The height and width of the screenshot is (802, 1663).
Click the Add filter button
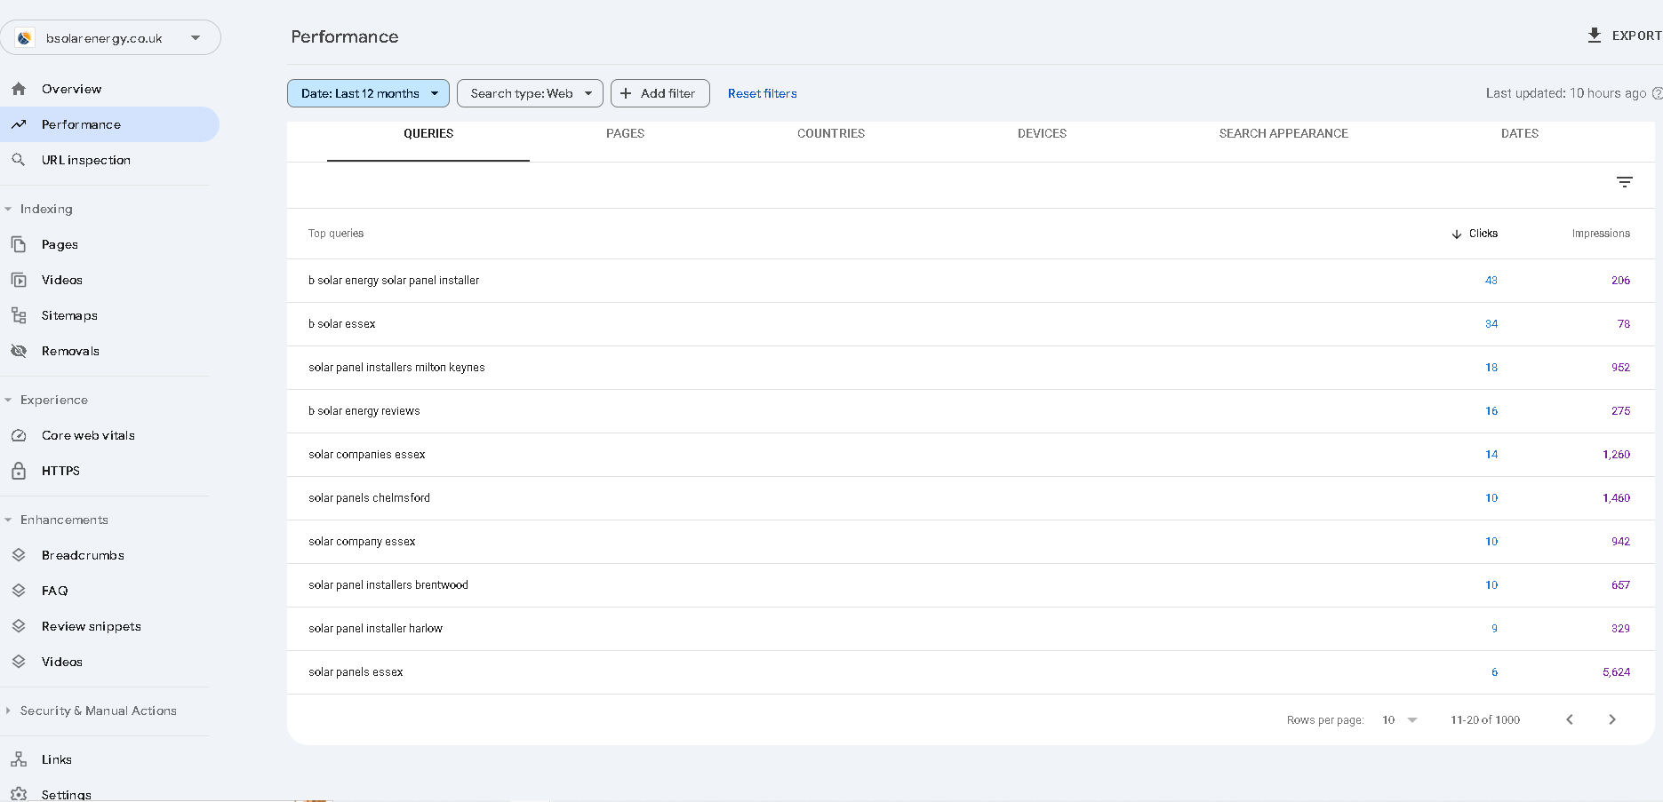click(660, 93)
